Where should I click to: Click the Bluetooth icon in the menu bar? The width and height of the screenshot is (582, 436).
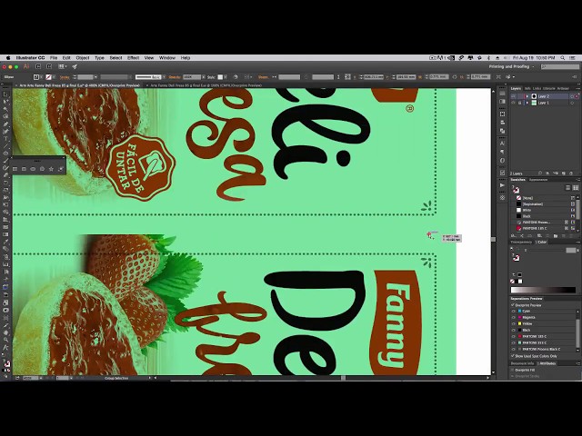tap(488, 58)
